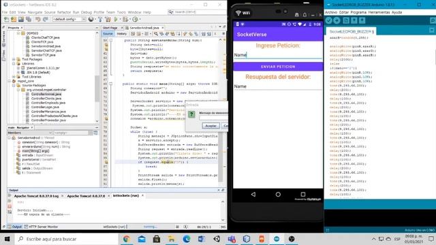Switch to Start Page tab
Viewport: 436px width, 245px height.
coord(110,28)
